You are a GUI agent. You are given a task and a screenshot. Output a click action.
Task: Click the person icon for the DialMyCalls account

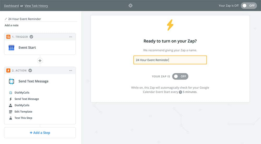tap(11, 105)
